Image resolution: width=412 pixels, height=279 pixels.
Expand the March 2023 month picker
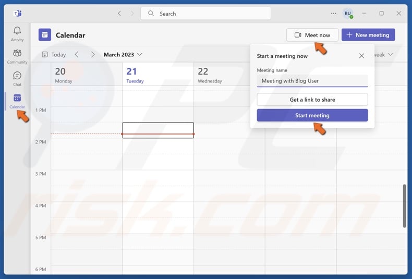pos(123,54)
